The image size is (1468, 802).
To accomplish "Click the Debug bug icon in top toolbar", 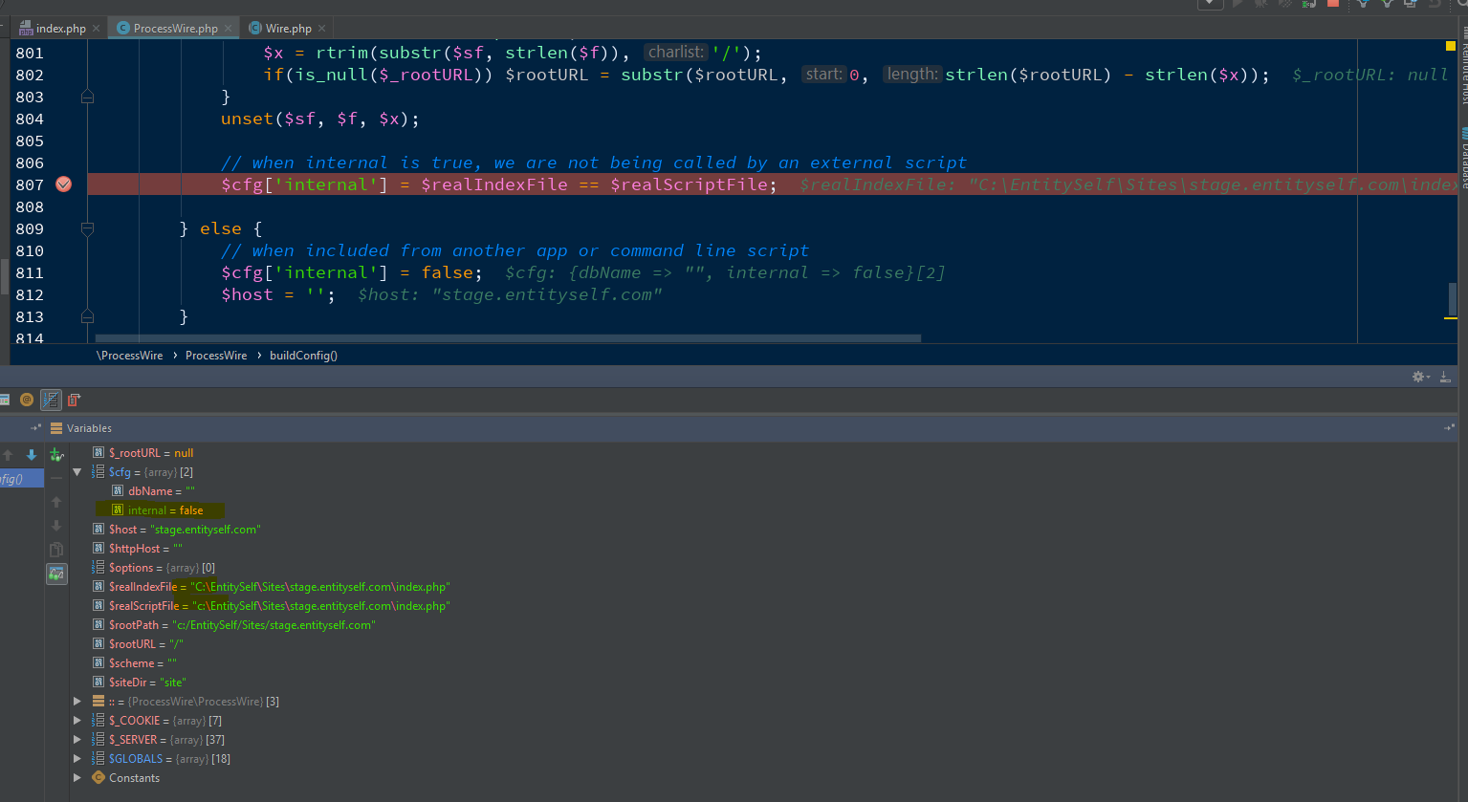I will point(1261,5).
